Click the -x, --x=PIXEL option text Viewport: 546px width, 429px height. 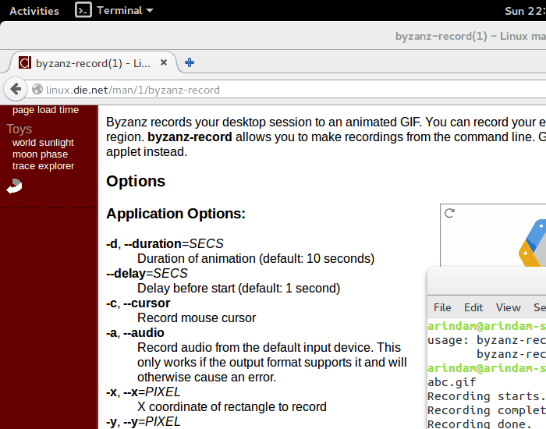tap(143, 392)
